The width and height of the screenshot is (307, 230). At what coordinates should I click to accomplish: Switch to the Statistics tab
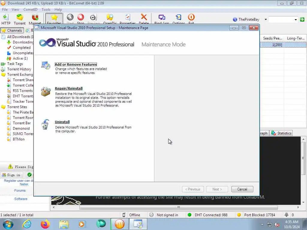(x=281, y=133)
